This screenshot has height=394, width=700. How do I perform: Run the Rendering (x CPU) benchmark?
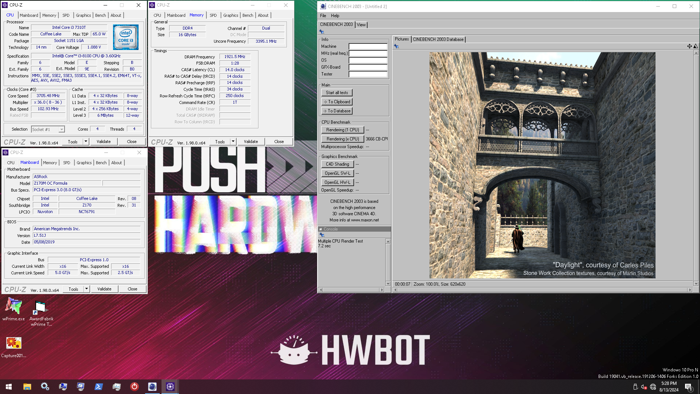point(343,139)
